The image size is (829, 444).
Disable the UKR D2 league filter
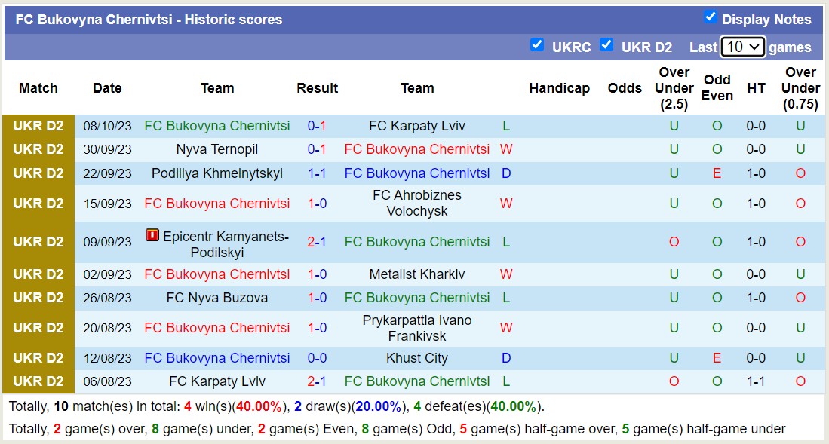click(x=606, y=44)
